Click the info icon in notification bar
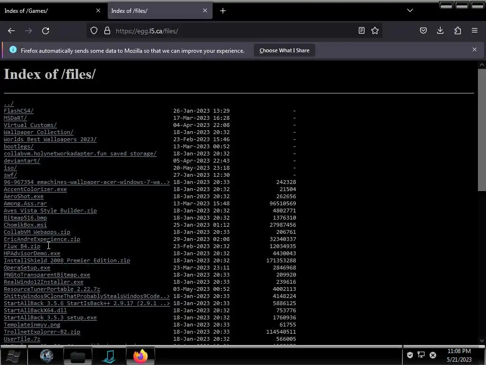The height and width of the screenshot is (365, 486). pyautogui.click(x=13, y=49)
